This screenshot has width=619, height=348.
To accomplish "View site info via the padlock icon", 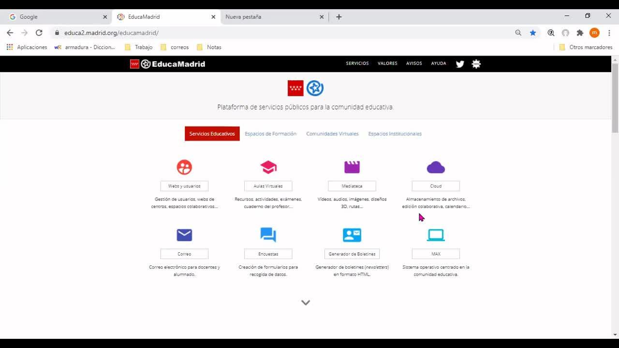I will point(57,33).
